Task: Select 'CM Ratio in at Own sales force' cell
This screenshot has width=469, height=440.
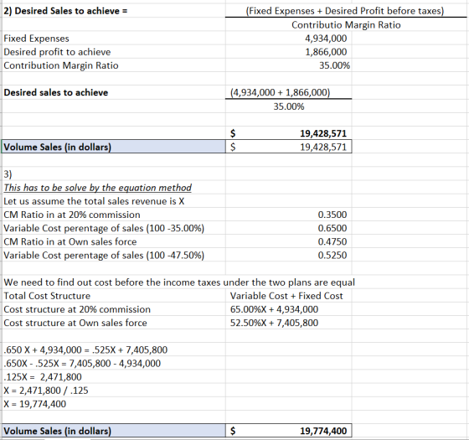Action: (x=114, y=241)
